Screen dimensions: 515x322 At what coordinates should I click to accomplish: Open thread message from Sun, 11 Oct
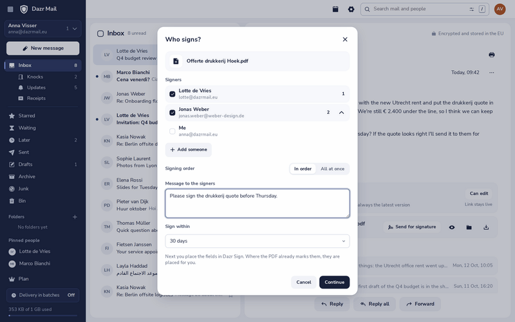[x=426, y=286]
